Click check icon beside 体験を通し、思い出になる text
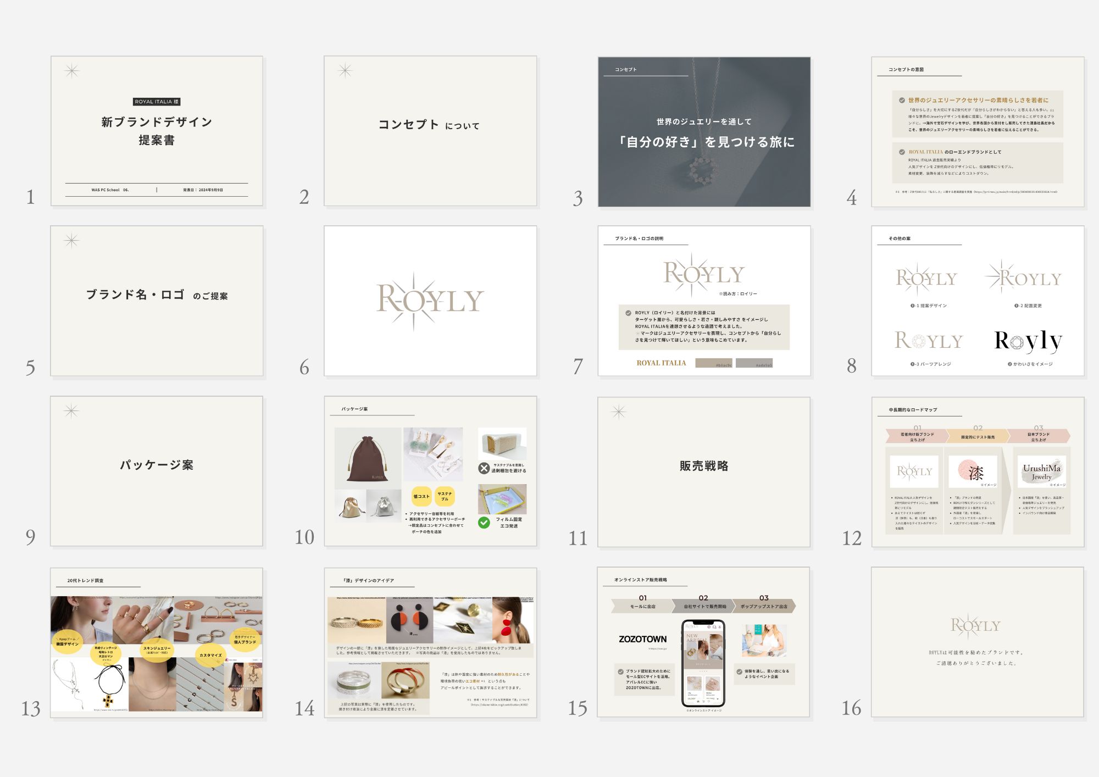 [739, 671]
